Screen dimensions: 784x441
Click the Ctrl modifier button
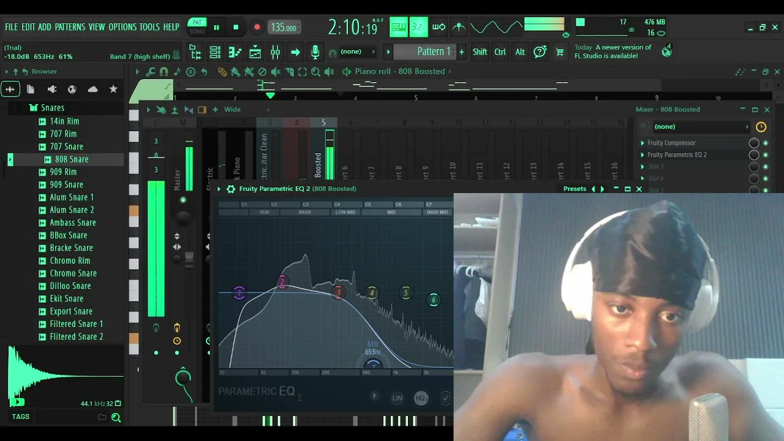coord(500,52)
